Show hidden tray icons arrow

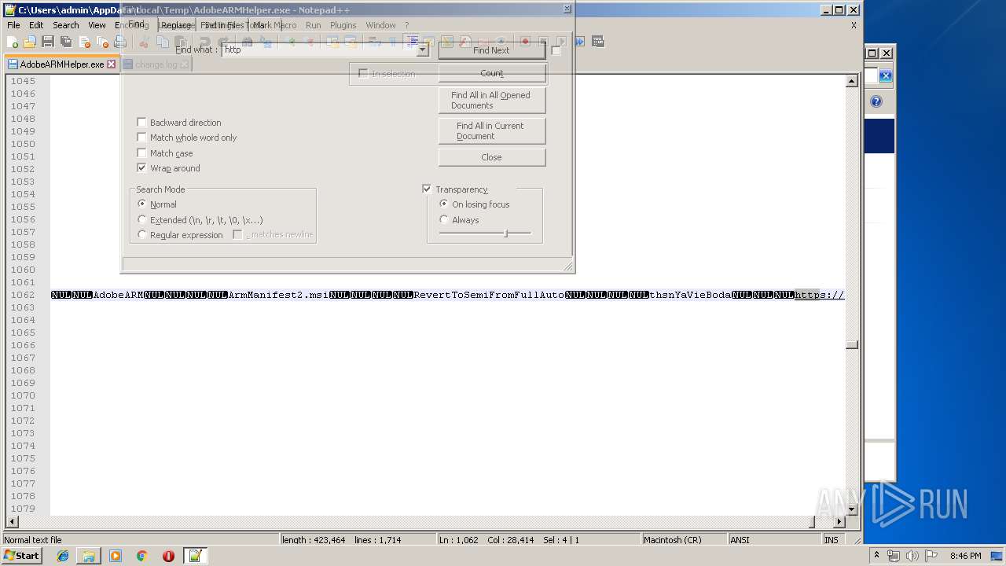(876, 556)
